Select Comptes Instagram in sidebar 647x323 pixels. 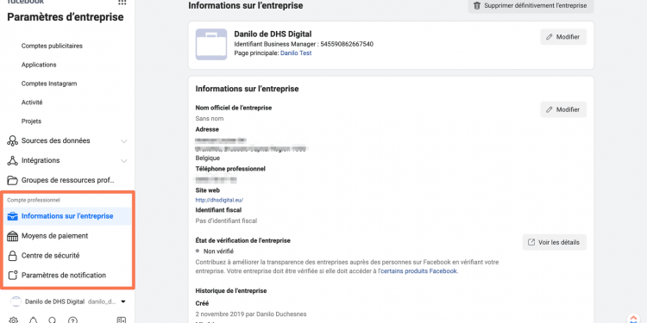click(x=49, y=84)
